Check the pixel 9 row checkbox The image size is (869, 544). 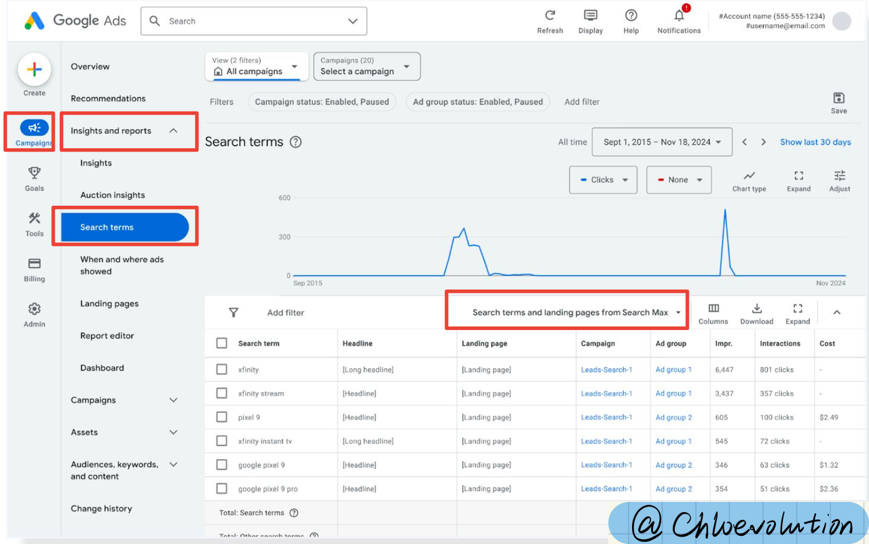click(x=222, y=417)
